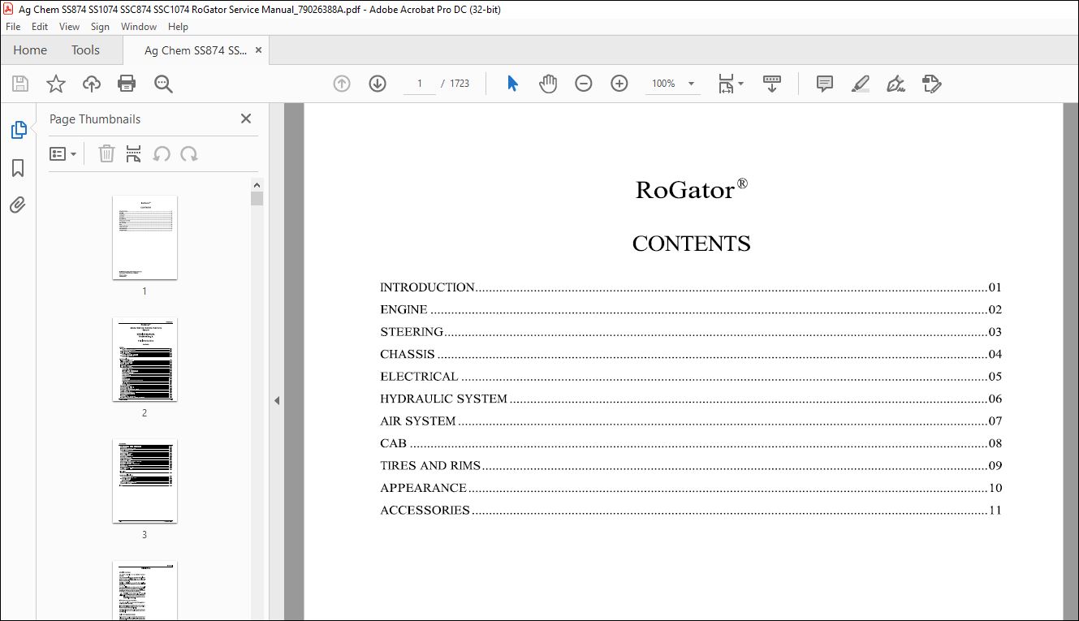The image size is (1079, 621).
Task: Click the thumbnails panel scrollbar handle
Action: tap(257, 199)
